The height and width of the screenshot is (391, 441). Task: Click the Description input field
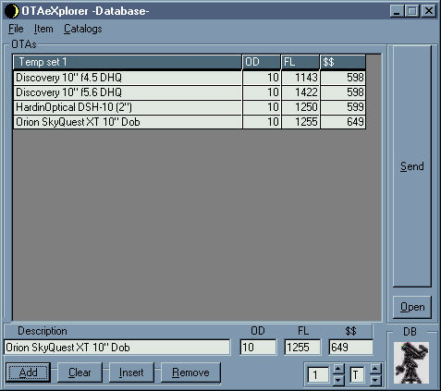click(117, 348)
